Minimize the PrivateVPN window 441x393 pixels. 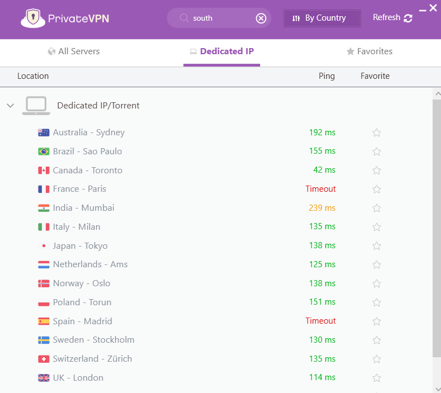(x=423, y=11)
